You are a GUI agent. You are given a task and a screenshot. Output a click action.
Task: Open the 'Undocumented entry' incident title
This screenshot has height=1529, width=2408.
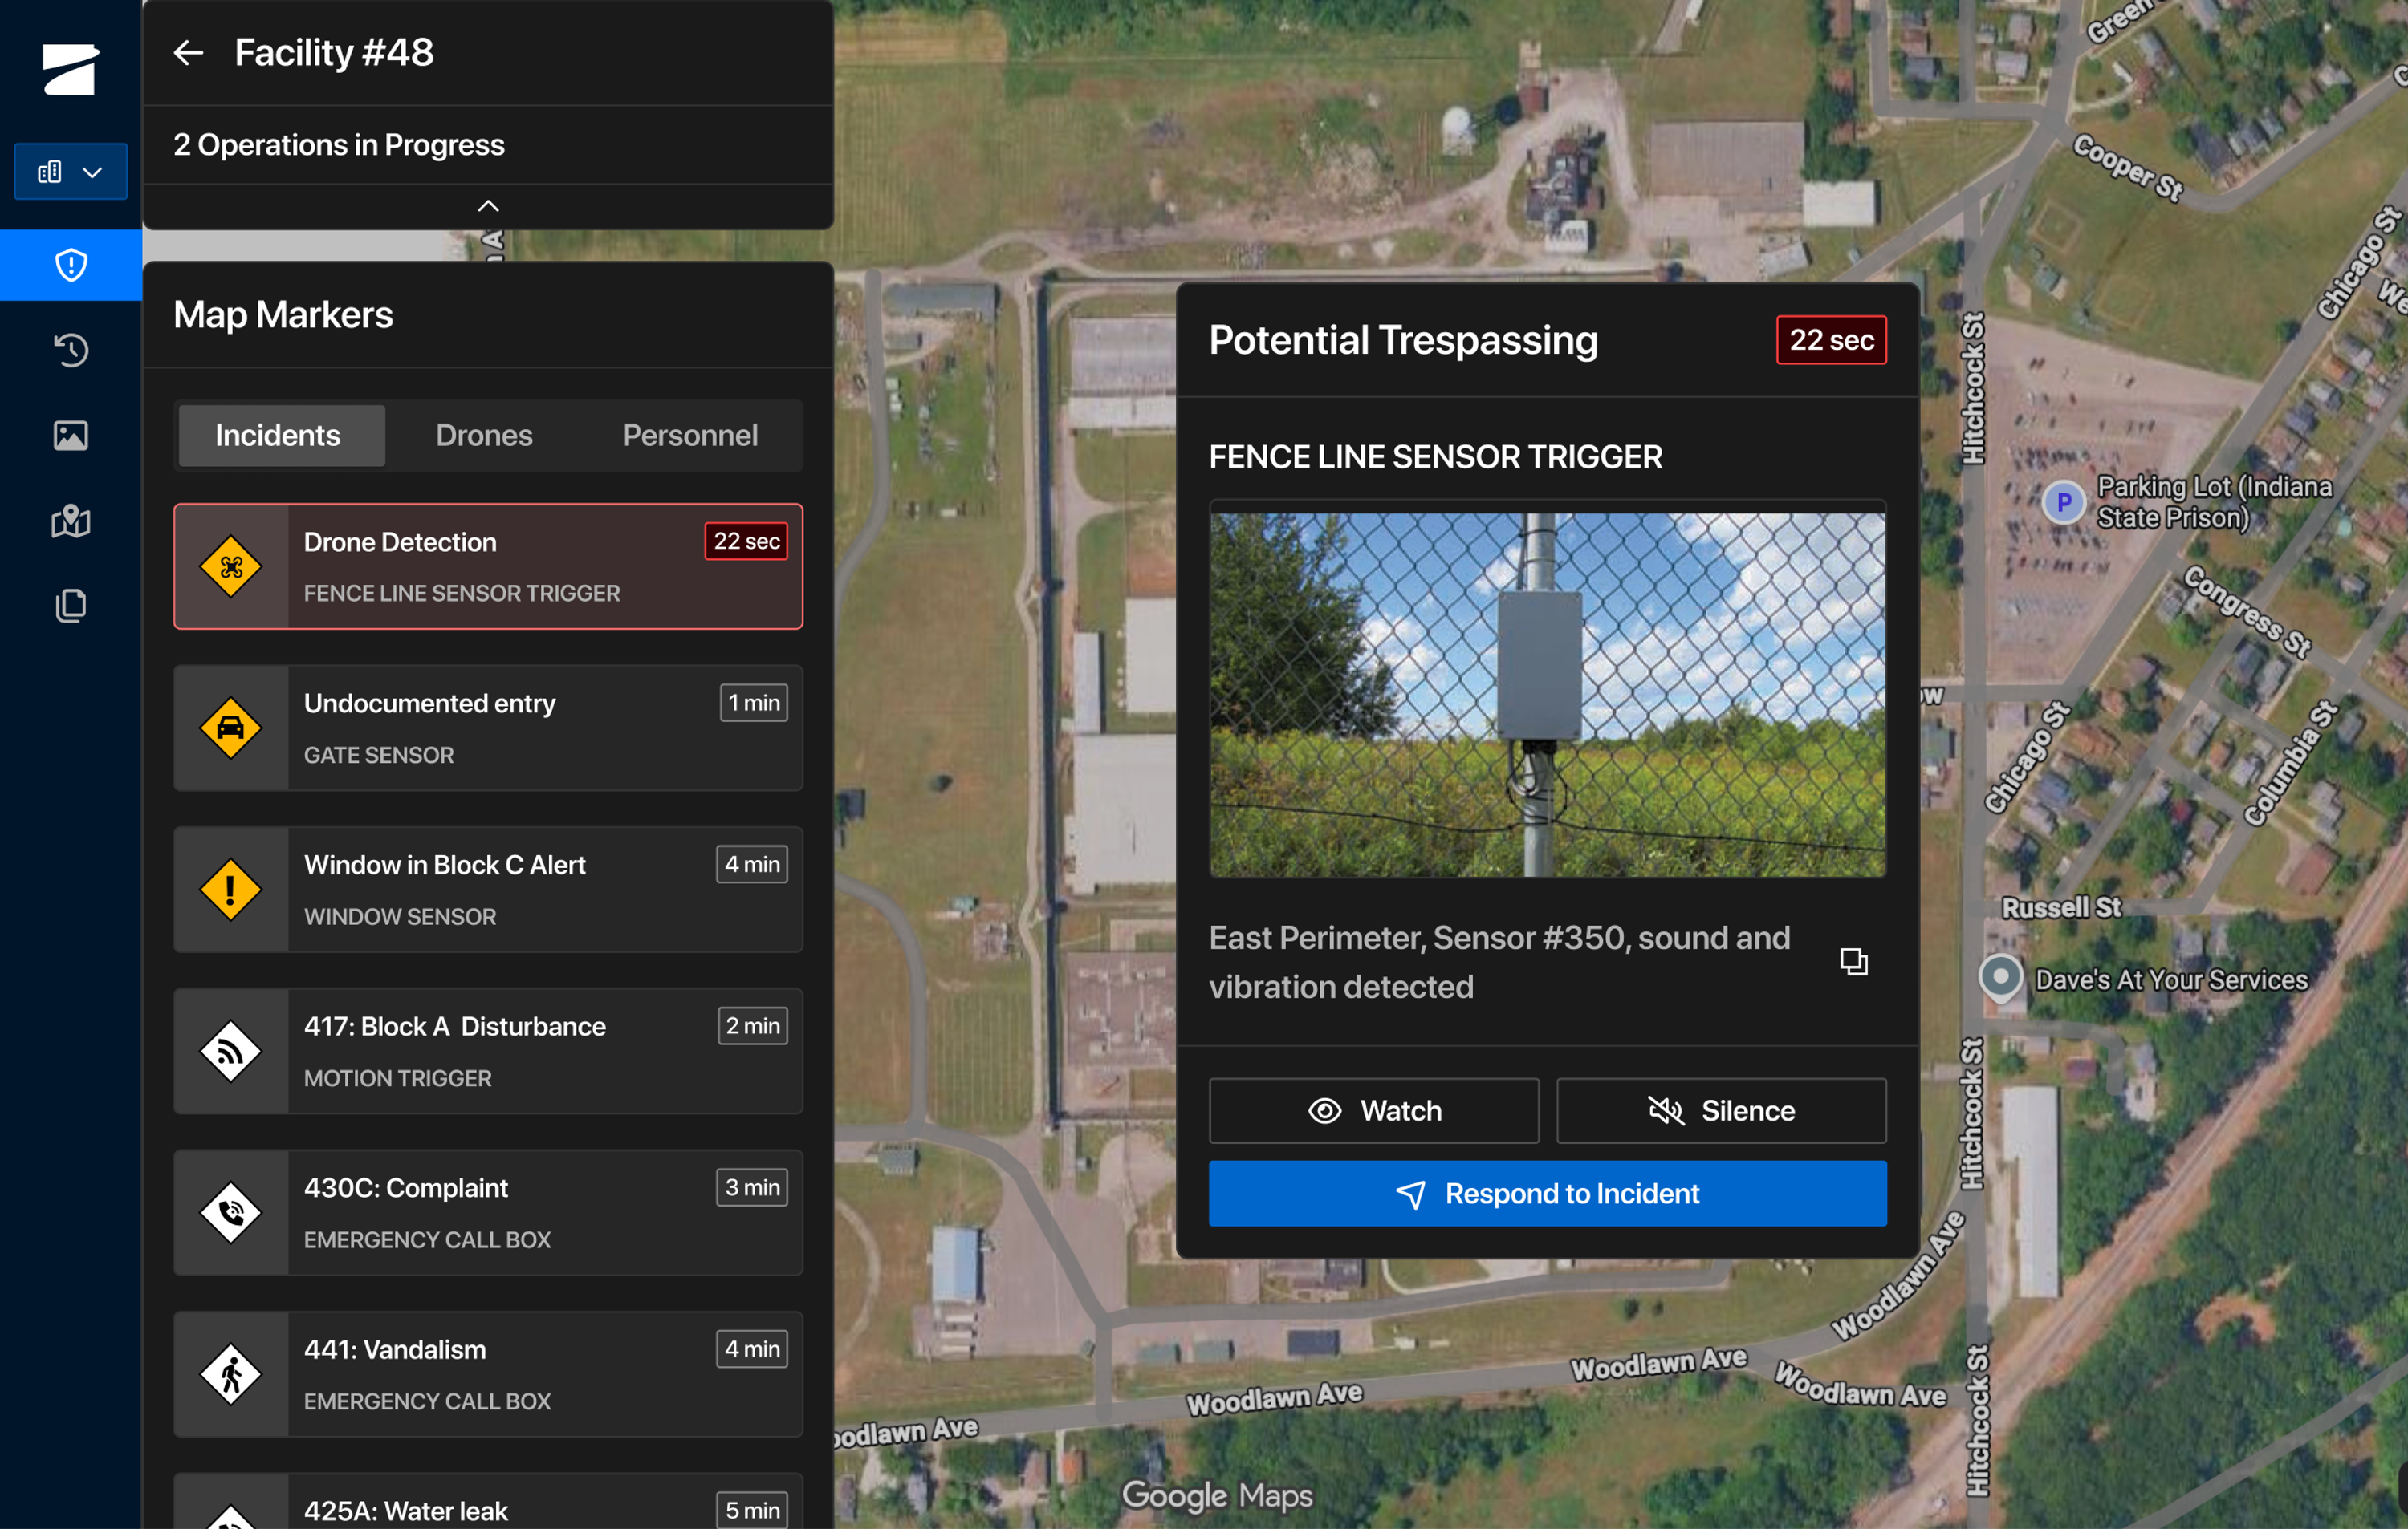tap(430, 704)
